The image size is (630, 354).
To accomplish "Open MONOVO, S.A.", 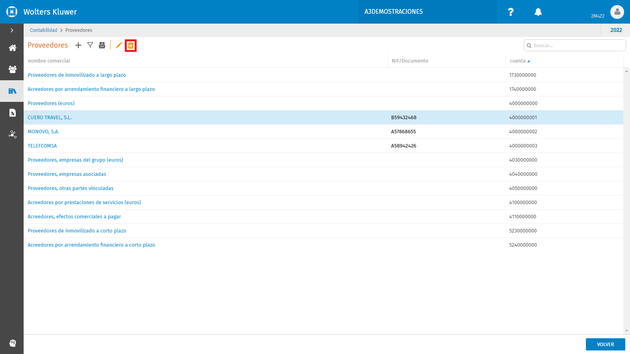I will coord(43,132).
